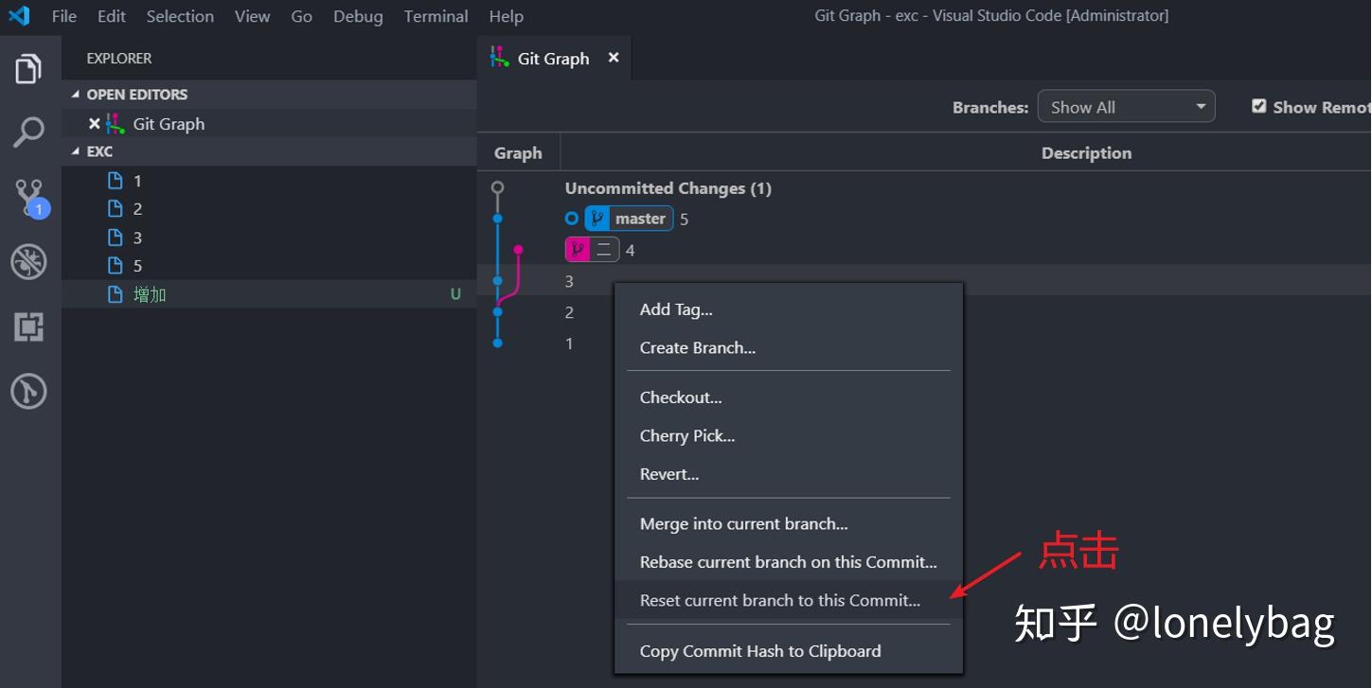Click the Explorer panel title
This screenshot has height=688, width=1372.
pos(119,58)
